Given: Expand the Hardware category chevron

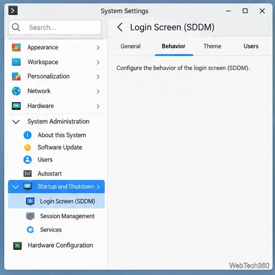Looking at the screenshot, I should tap(98, 106).
